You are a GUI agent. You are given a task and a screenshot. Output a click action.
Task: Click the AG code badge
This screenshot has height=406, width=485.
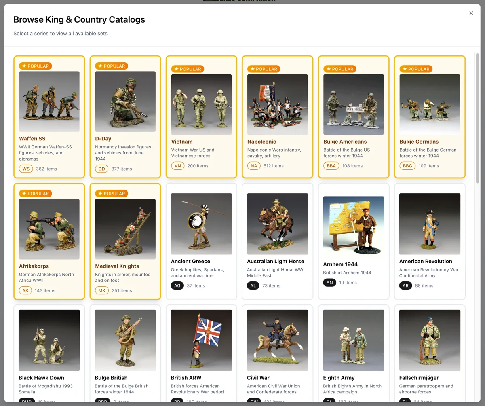pyautogui.click(x=177, y=285)
